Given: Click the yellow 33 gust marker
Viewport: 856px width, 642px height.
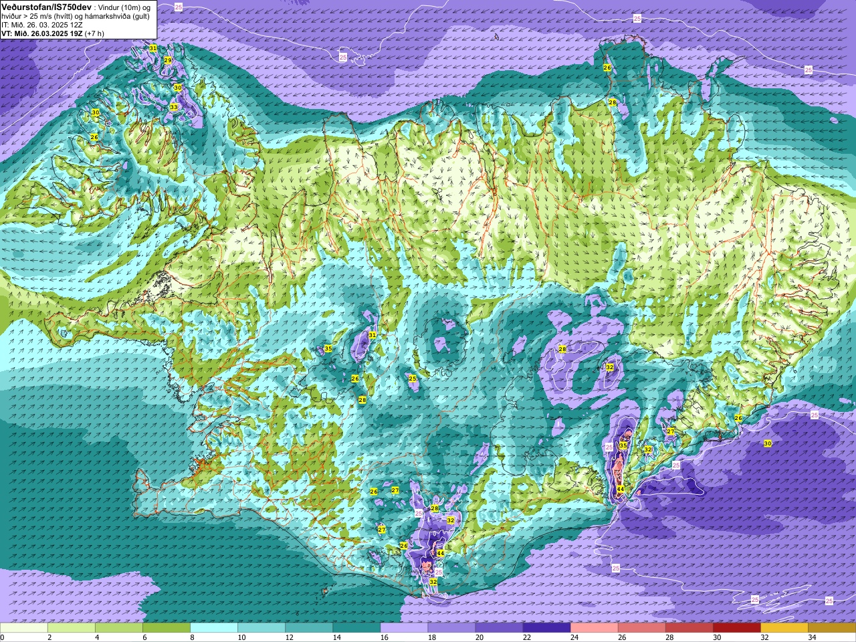Looking at the screenshot, I should pyautogui.click(x=174, y=107).
